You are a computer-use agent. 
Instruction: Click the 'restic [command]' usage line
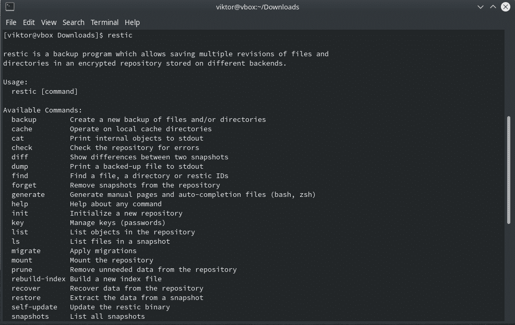coord(45,92)
